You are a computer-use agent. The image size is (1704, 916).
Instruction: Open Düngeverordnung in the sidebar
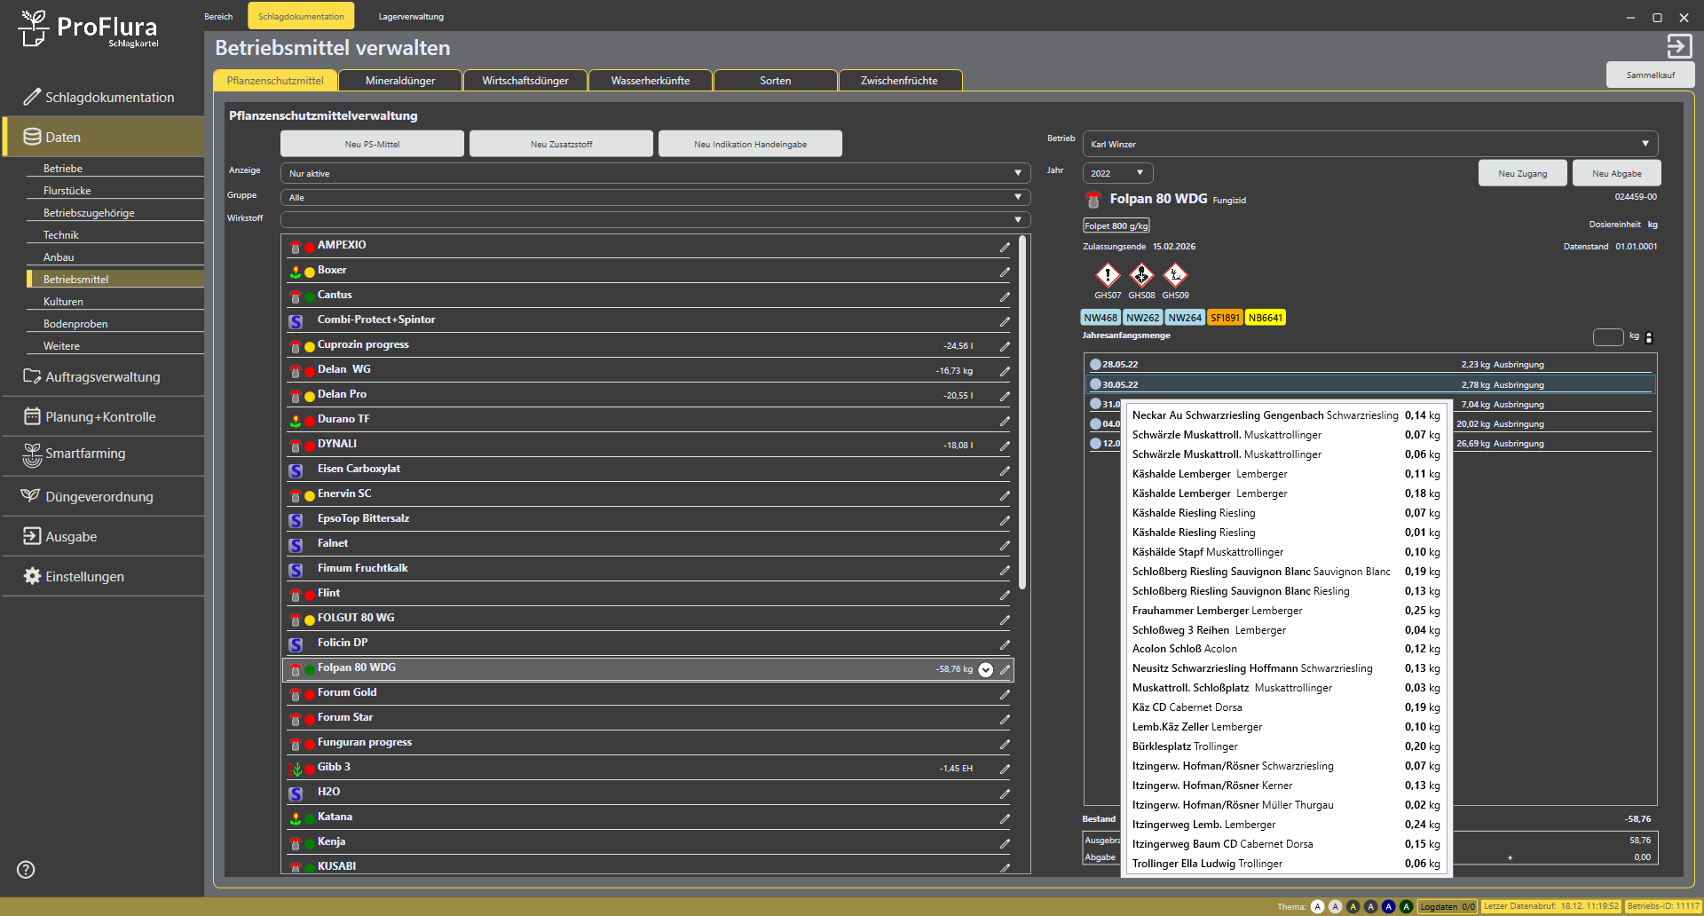point(99,497)
